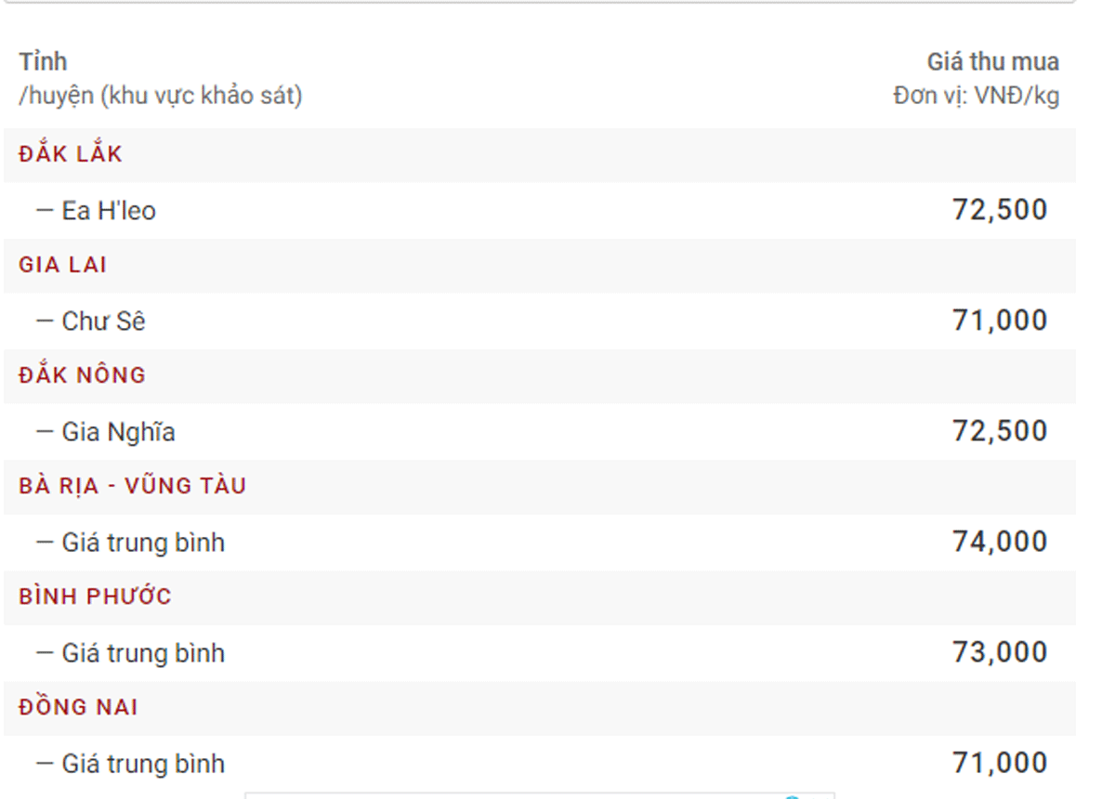Click Giá trung bình under Đồng Nai
Screen dimensions: 1115x799
tap(143, 764)
